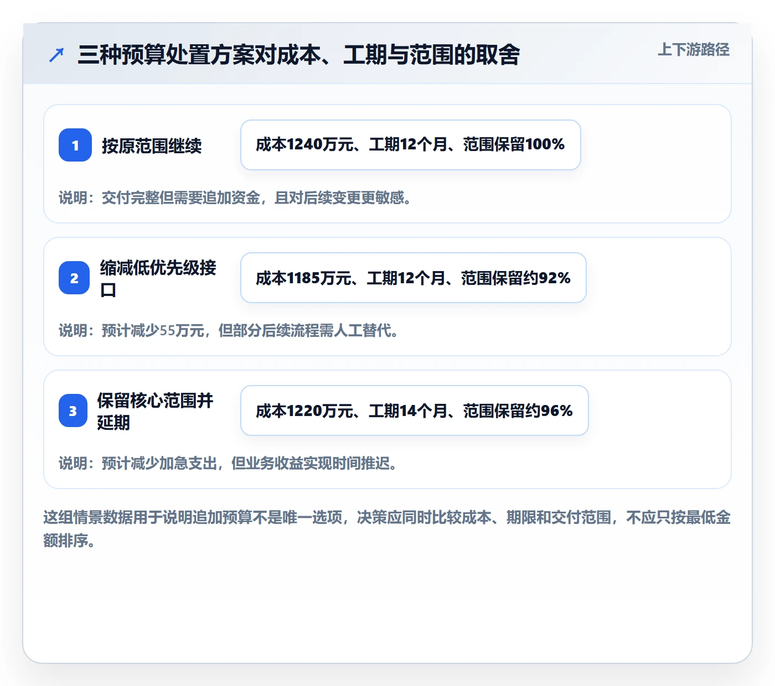The image size is (775, 686).
Task: Select the 缩减低优先级接口 option label
Action: [x=158, y=278]
